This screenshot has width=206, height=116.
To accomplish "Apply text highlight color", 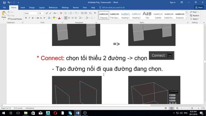I will coord(54,18).
